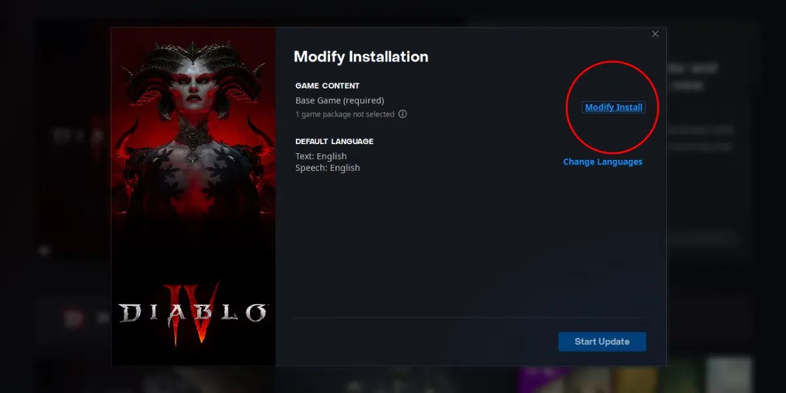Image resolution: width=786 pixels, height=393 pixels.
Task: Click the DEFAULT LANGUAGE section header
Action: tap(334, 141)
